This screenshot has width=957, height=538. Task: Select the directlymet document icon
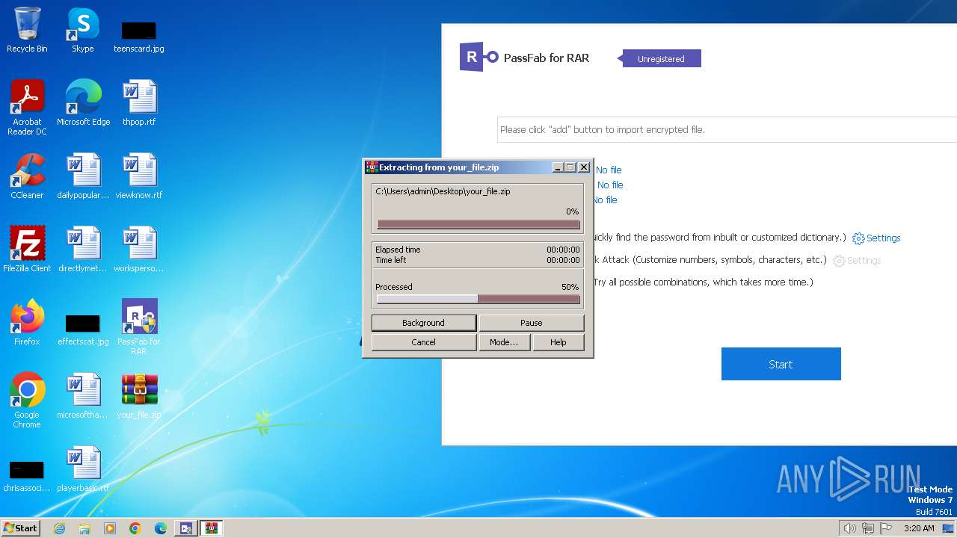83,250
